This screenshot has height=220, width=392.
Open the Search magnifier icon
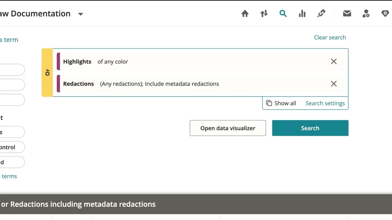pos(283,14)
